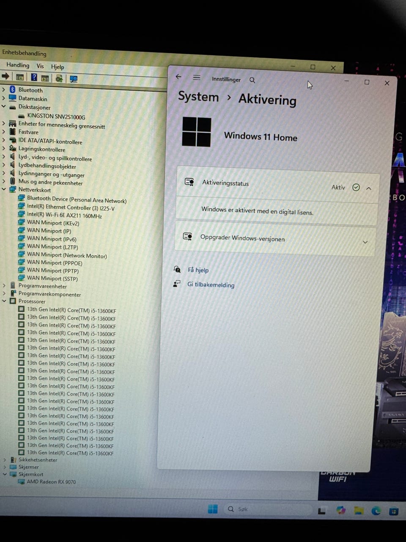This screenshot has width=406, height=542.
Task: Go back using Settings back arrow
Action: (178, 77)
